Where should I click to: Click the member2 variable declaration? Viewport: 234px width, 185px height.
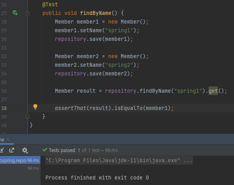pos(88,57)
